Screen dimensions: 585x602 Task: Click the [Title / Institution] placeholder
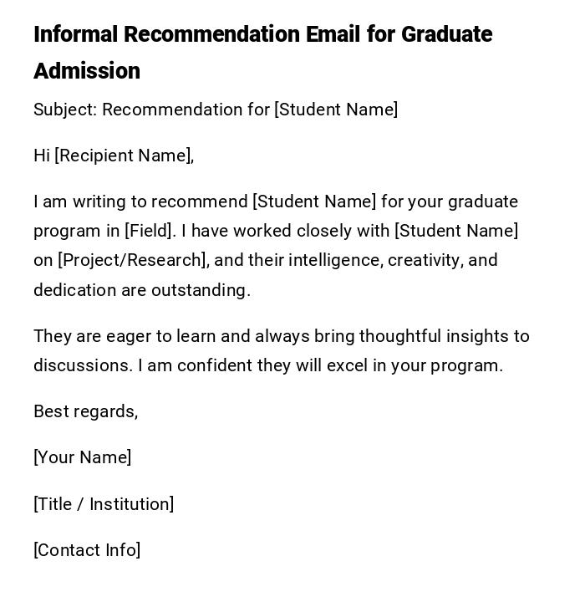pyautogui.click(x=104, y=504)
